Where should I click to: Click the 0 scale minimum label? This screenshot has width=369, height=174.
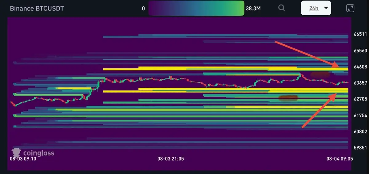[x=143, y=9]
